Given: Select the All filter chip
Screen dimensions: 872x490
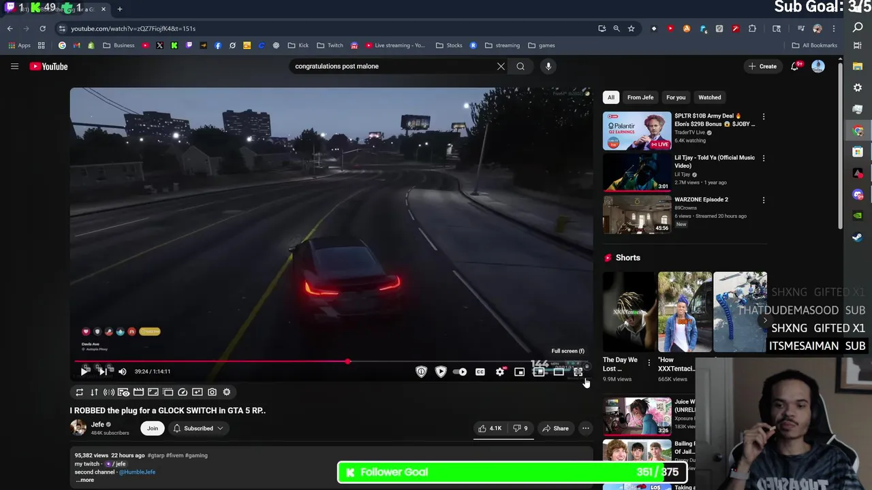Looking at the screenshot, I should (x=611, y=97).
